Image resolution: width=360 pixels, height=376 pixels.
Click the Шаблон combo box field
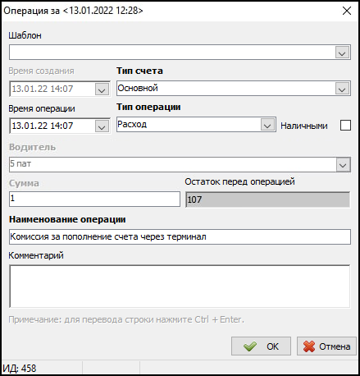click(x=180, y=53)
